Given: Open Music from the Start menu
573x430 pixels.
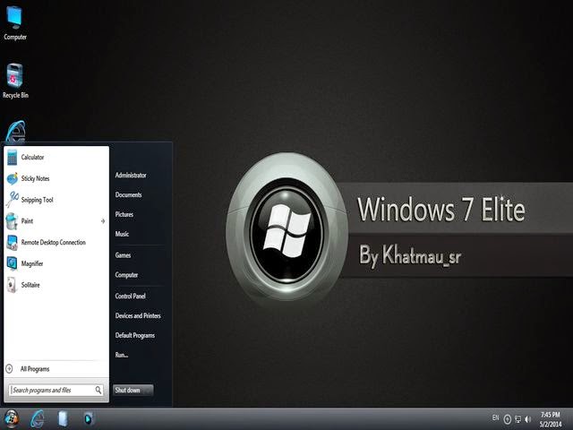Looking at the screenshot, I should [122, 234].
